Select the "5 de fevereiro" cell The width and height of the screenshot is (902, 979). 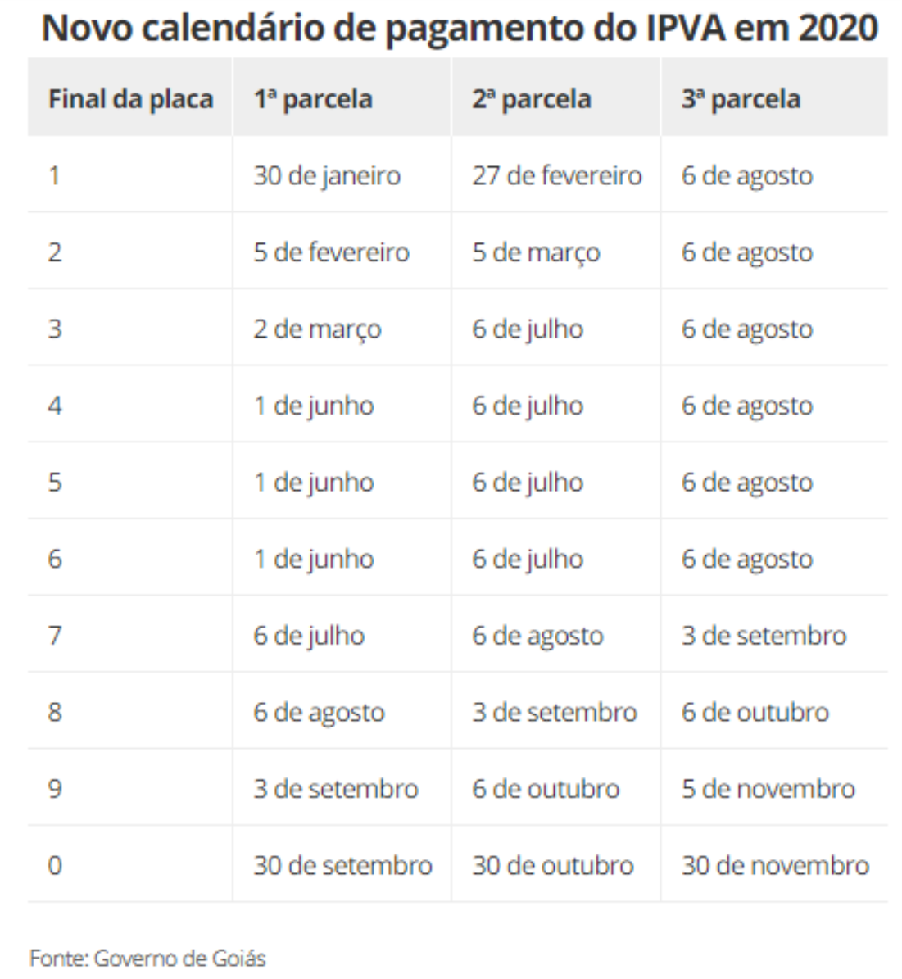pyautogui.click(x=331, y=252)
